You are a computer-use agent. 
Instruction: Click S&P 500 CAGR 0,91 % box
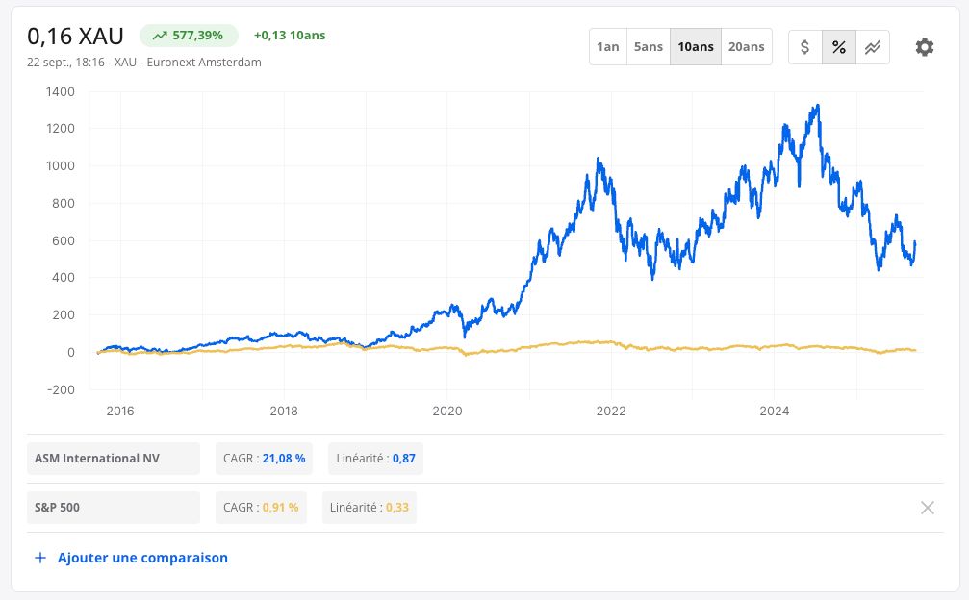261,508
